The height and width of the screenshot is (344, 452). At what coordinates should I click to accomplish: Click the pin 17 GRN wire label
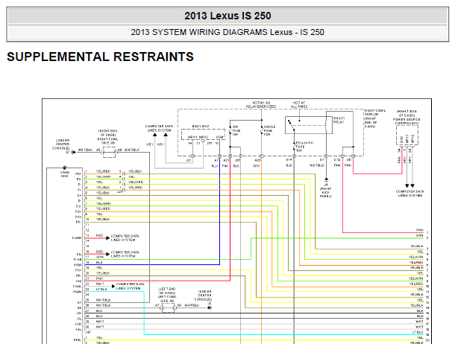click(x=100, y=257)
